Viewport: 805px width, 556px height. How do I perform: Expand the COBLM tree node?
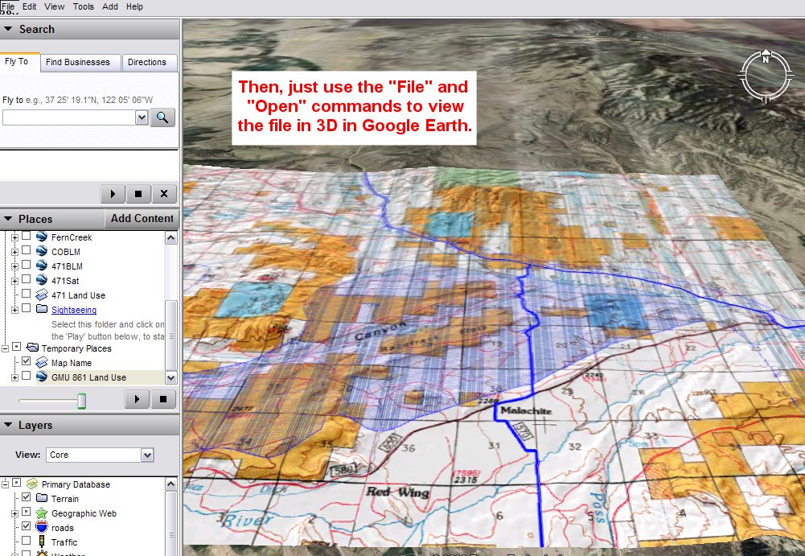tap(14, 252)
